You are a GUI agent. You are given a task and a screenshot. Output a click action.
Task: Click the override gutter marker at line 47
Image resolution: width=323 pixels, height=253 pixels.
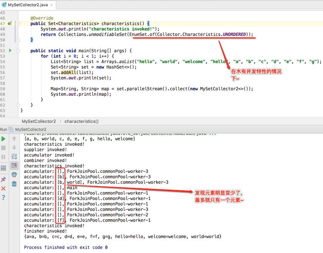click(10, 24)
